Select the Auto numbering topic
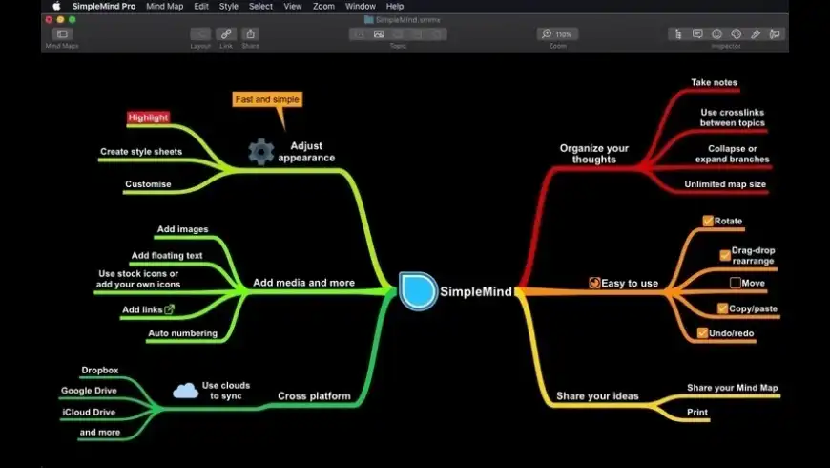This screenshot has width=830, height=468. click(182, 332)
